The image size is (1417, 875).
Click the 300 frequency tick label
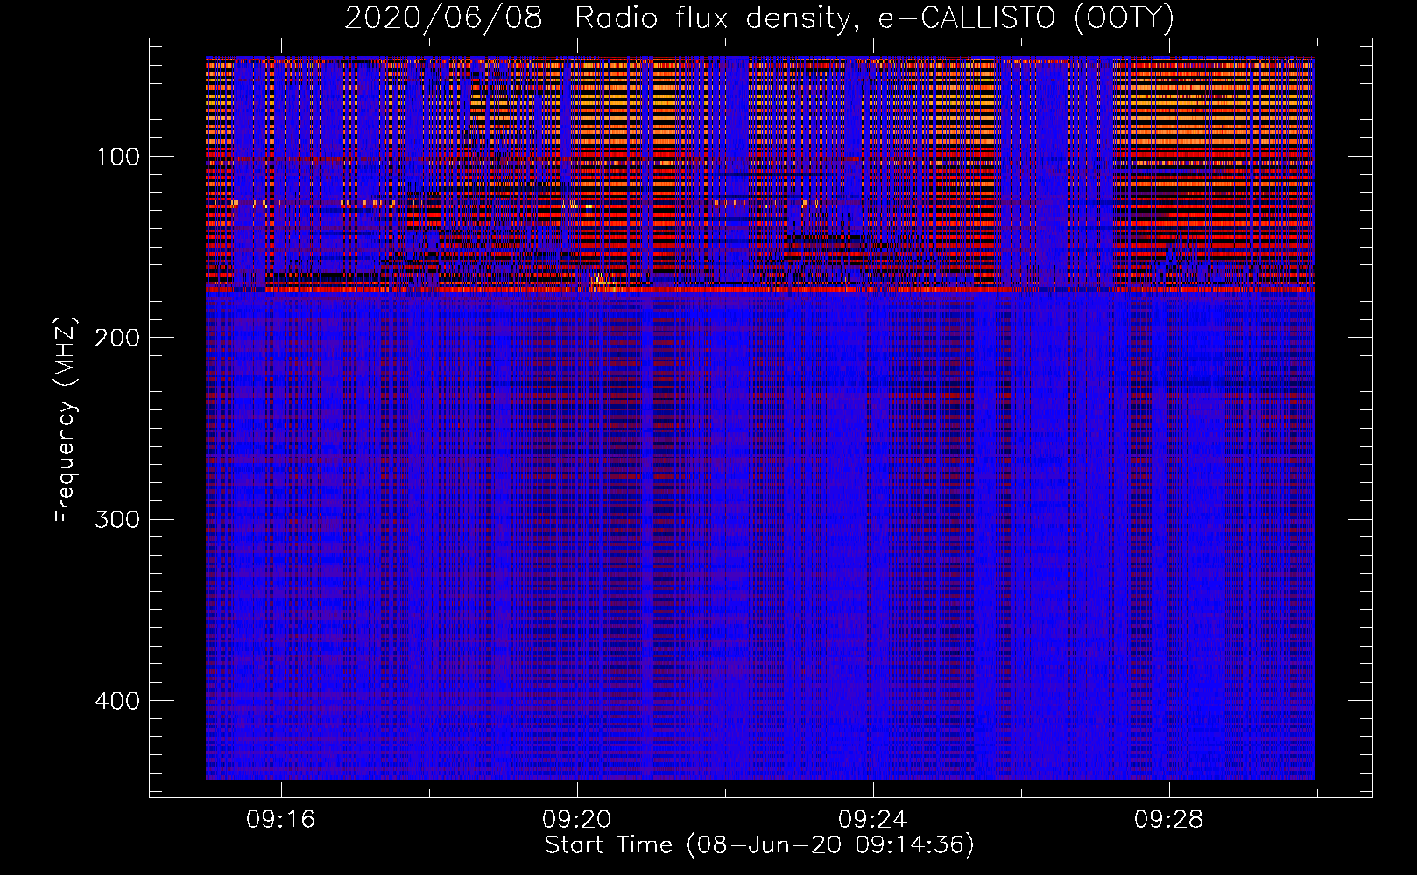[117, 519]
